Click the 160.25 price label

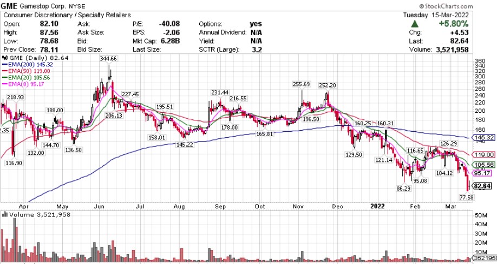pyautogui.click(x=363, y=124)
